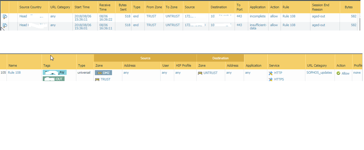Screen dimensions: 364x150
Task: Click the From Zone column header
Action: (x=154, y=7)
